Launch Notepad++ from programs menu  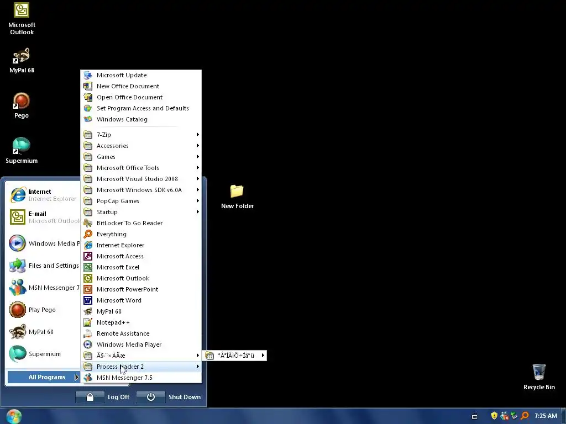(141, 322)
